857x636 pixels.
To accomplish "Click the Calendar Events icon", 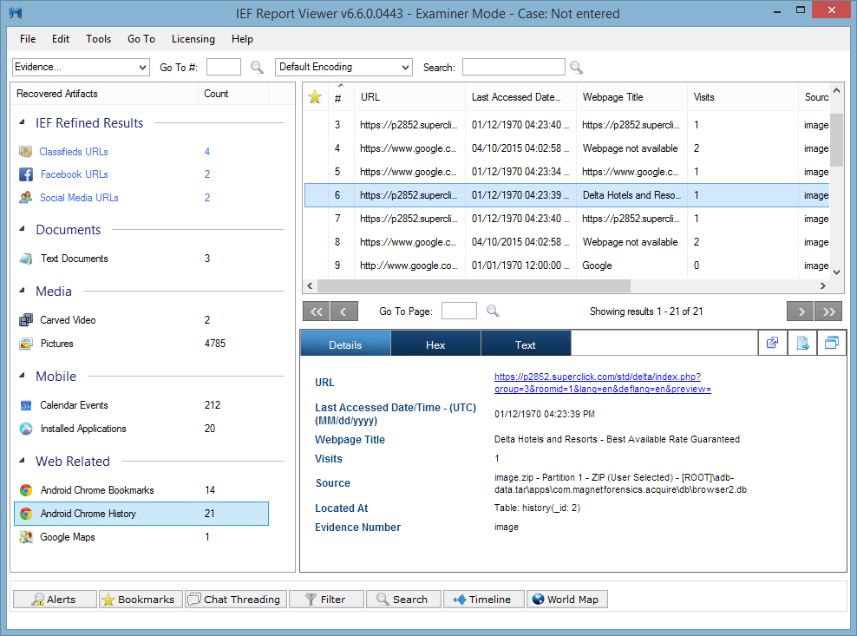I will click(26, 405).
